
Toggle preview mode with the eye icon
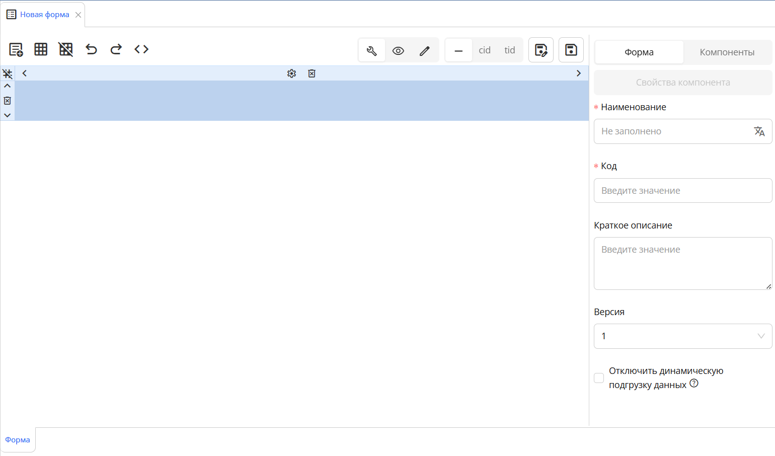click(x=398, y=50)
